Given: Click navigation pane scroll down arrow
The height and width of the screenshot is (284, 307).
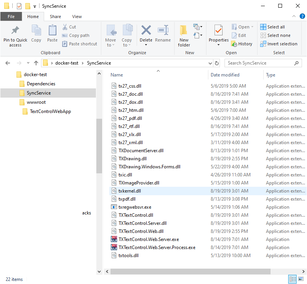Looking at the screenshot, I should (99, 271).
